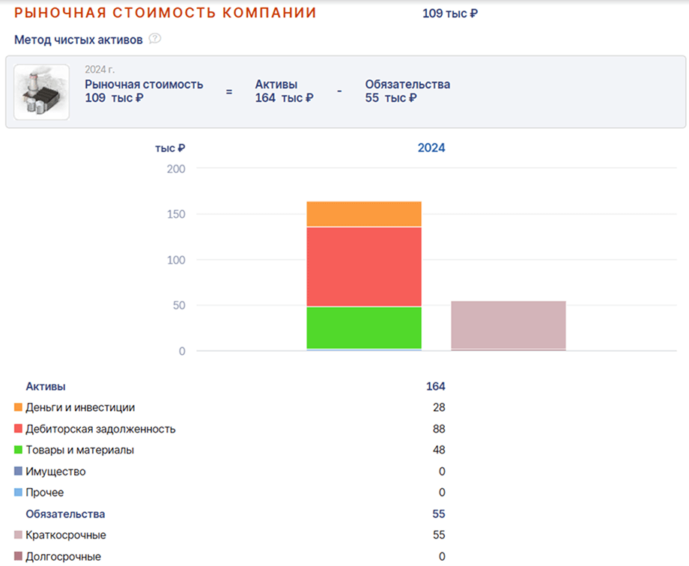Click the orange segment of the assets bar

point(364,214)
